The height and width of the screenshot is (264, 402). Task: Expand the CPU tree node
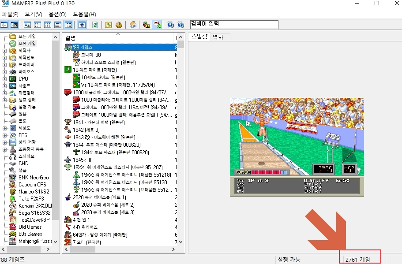pos(4,79)
